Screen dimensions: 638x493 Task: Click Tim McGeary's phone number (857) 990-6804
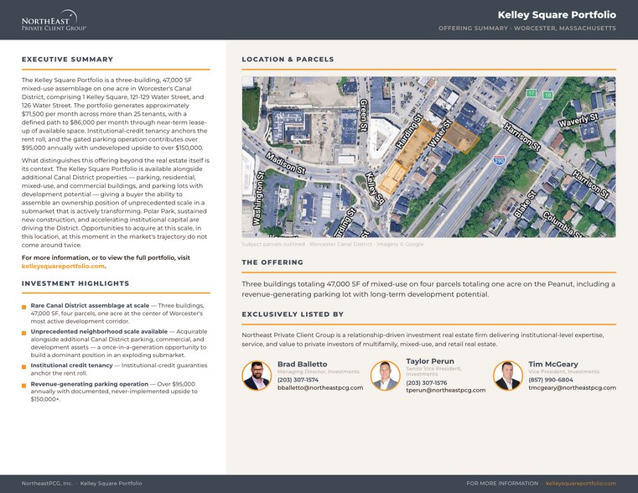(x=551, y=380)
